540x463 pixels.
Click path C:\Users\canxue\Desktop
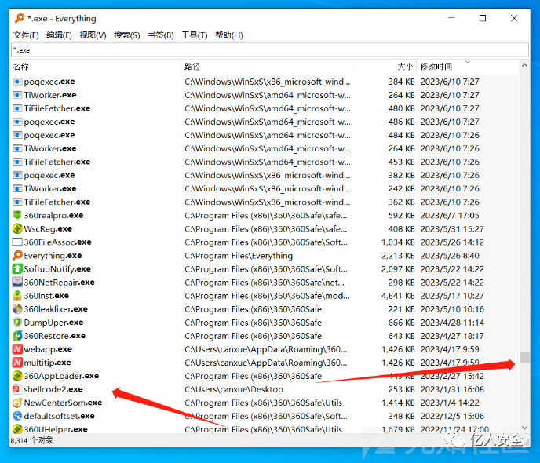[x=234, y=389]
